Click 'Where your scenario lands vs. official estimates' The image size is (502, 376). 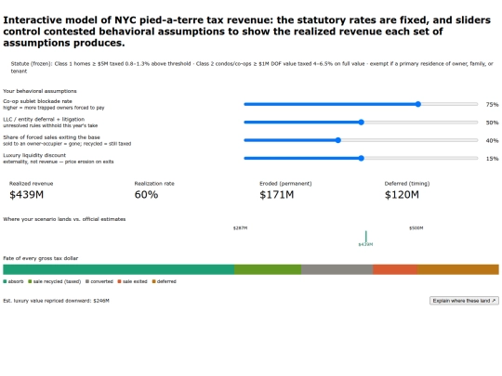64,219
